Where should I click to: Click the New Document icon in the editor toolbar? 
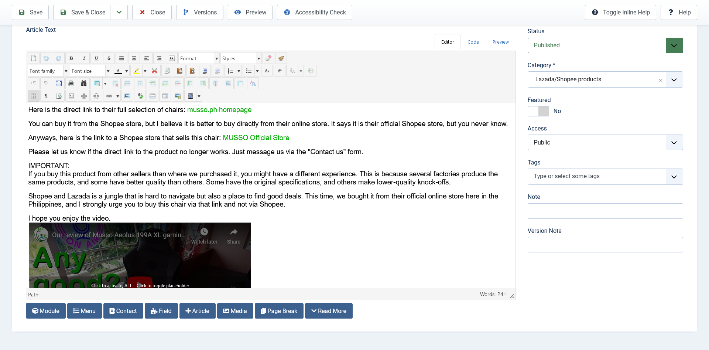pyautogui.click(x=34, y=58)
